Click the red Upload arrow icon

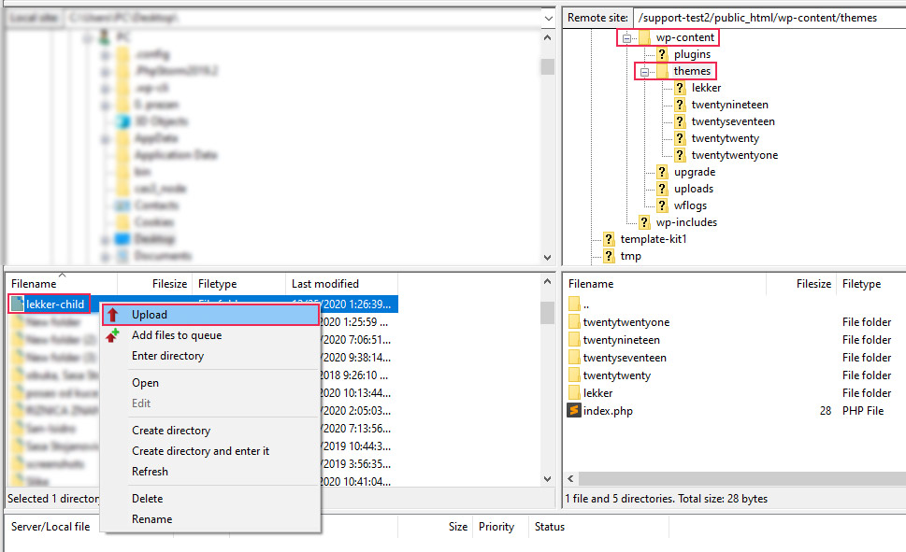click(113, 315)
